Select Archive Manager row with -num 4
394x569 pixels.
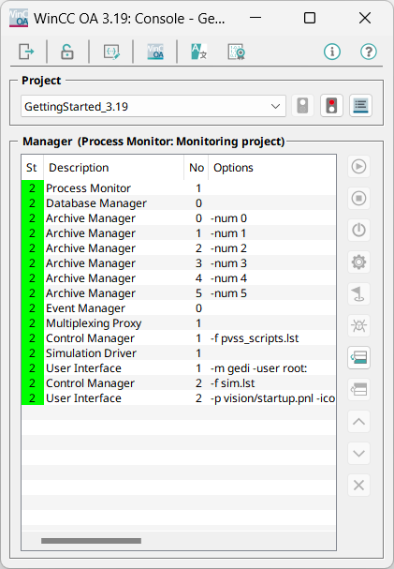179,278
